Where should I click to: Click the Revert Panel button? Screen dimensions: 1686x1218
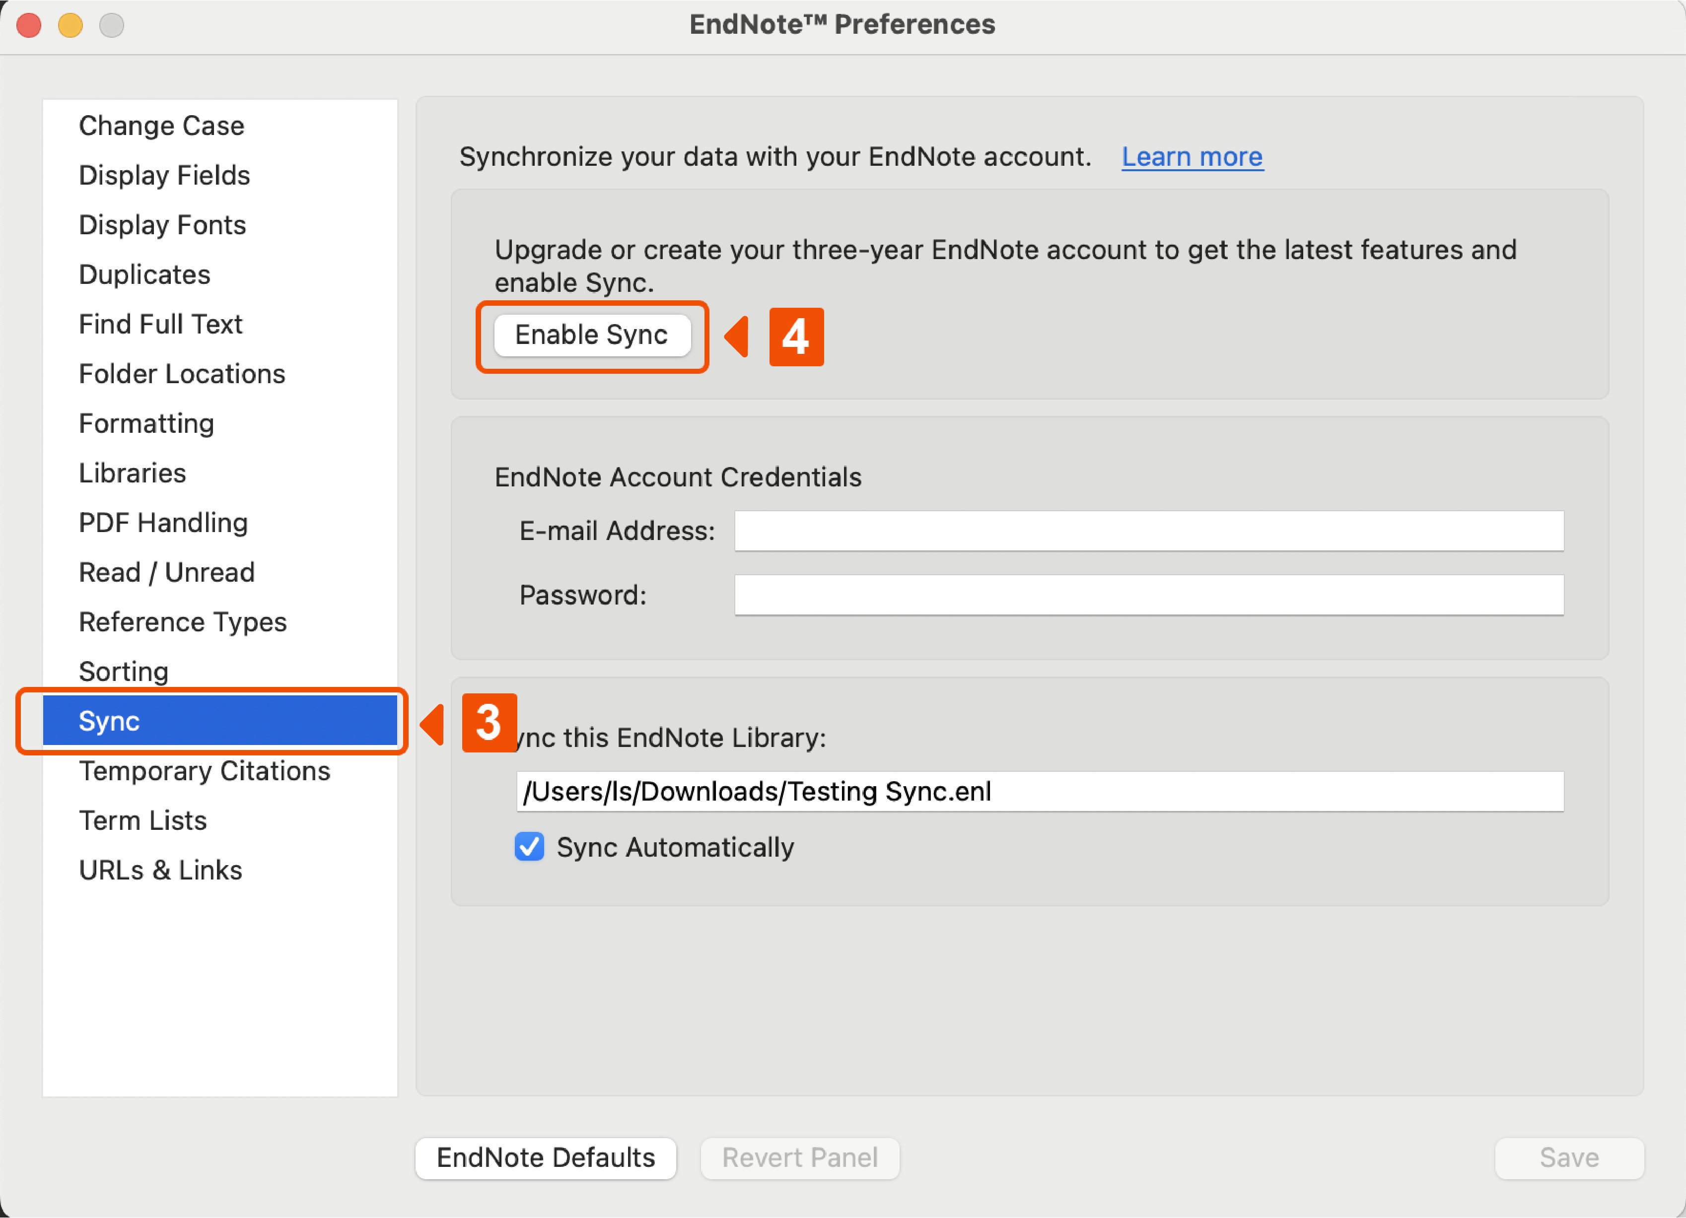pyautogui.click(x=800, y=1158)
